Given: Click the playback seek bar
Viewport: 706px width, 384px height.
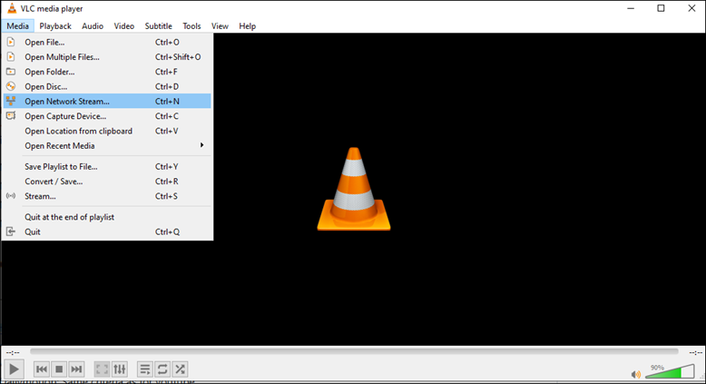Looking at the screenshot, I should [x=354, y=351].
